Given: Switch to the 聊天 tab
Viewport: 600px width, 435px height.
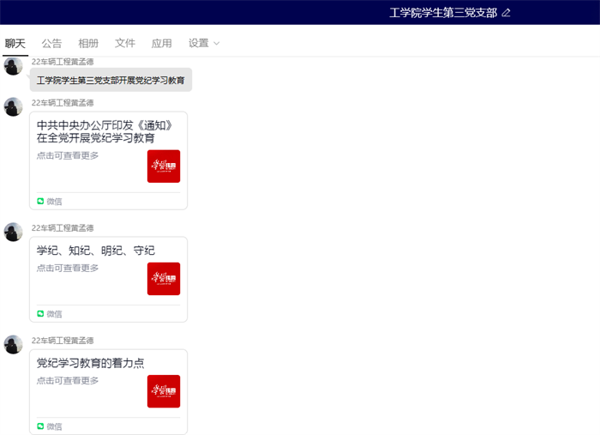Looking at the screenshot, I should pyautogui.click(x=15, y=44).
